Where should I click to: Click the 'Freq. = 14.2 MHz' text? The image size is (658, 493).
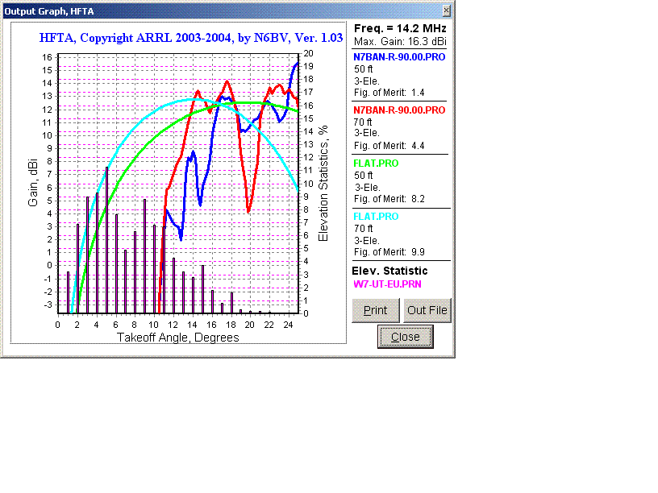tap(400, 28)
